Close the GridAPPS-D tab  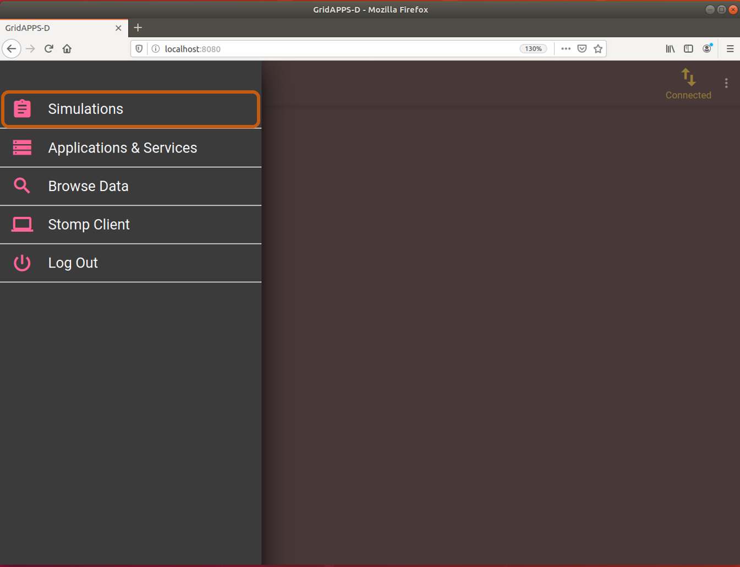118,28
